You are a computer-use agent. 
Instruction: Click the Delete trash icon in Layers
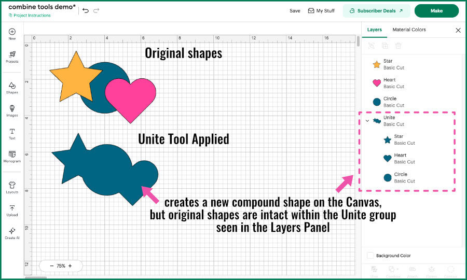[x=398, y=46]
